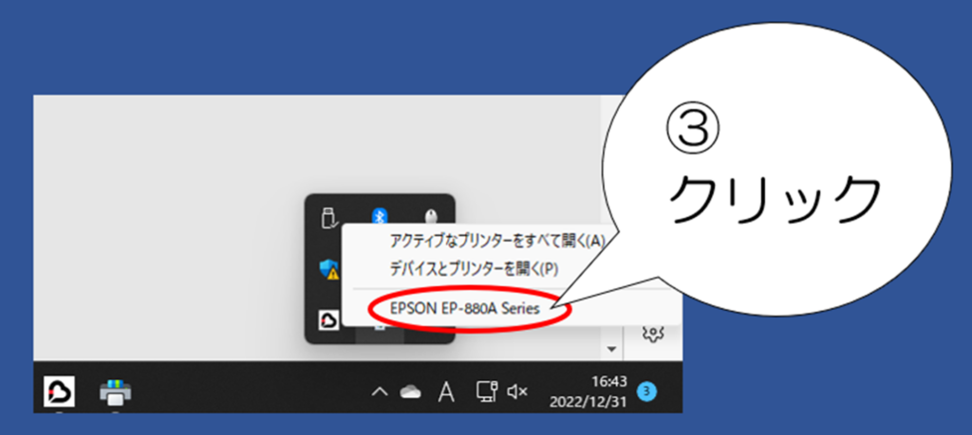Choose デバイスとプリンターを開く(P) menu item
Screen dimensions: 972x435
[475, 268]
